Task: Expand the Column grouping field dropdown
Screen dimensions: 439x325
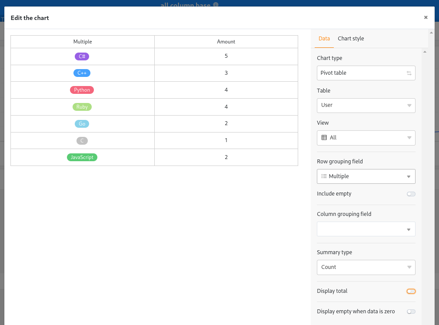Action: tap(366, 229)
